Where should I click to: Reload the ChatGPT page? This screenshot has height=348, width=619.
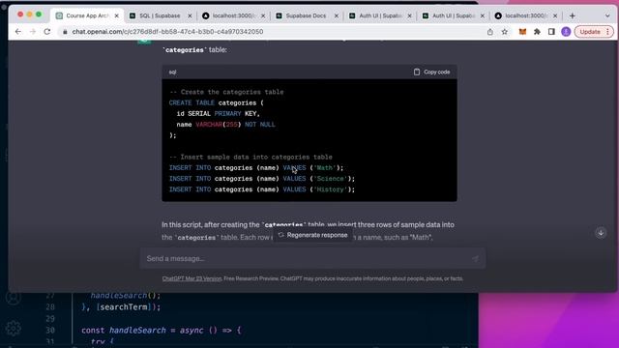47,32
